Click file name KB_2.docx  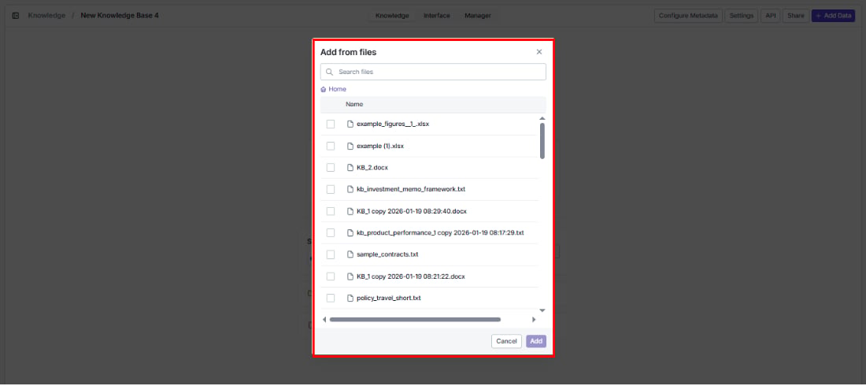tap(373, 168)
